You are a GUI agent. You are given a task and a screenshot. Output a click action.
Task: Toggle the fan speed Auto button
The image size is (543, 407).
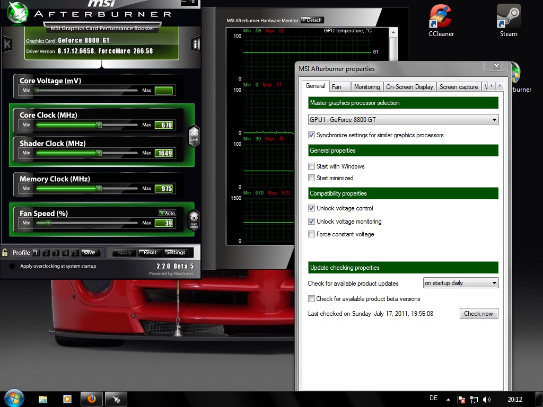(167, 213)
